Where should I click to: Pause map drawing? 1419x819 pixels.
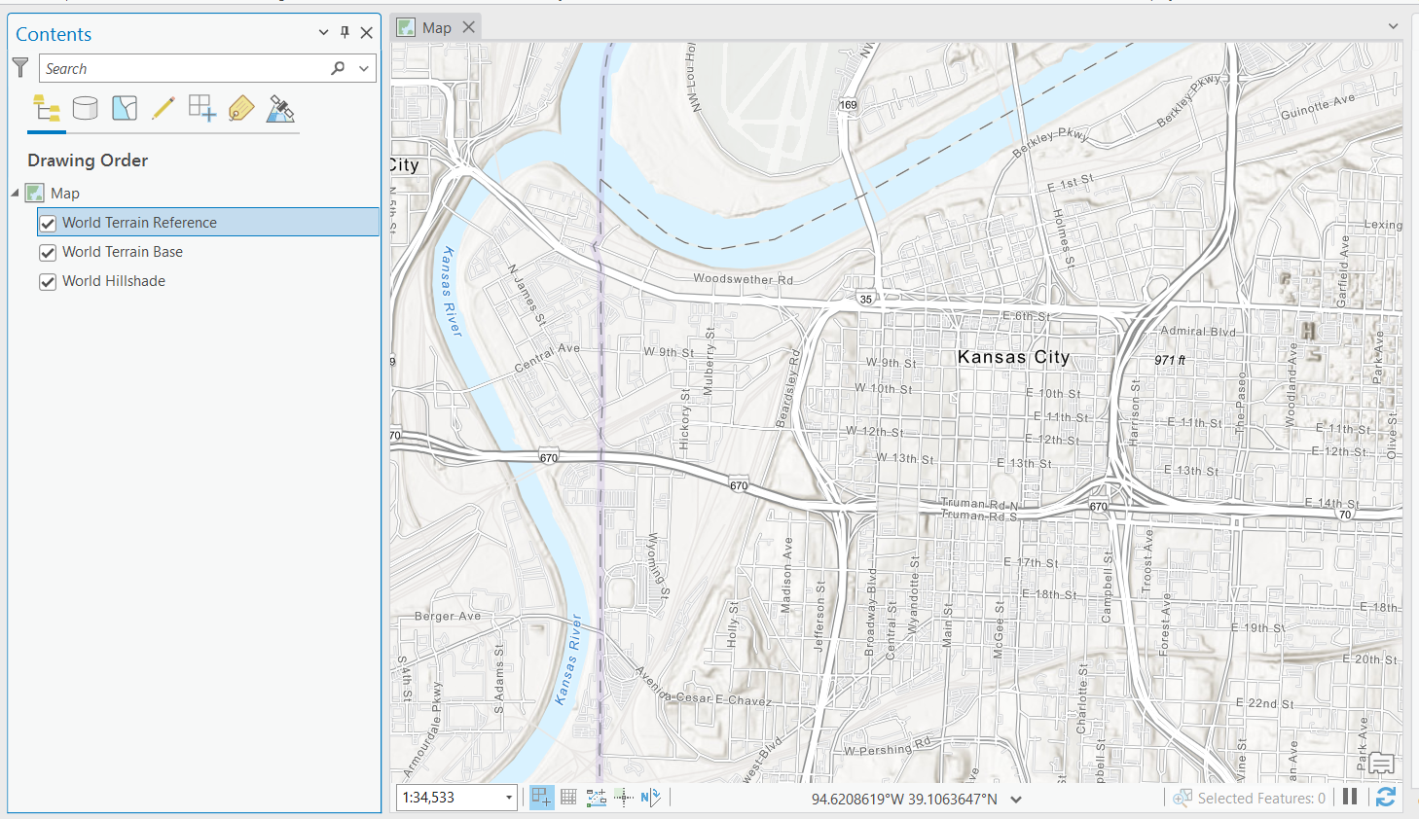coord(1350,797)
